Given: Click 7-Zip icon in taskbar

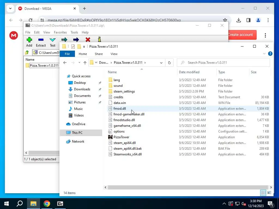Looking at the screenshot, I should point(60,204).
